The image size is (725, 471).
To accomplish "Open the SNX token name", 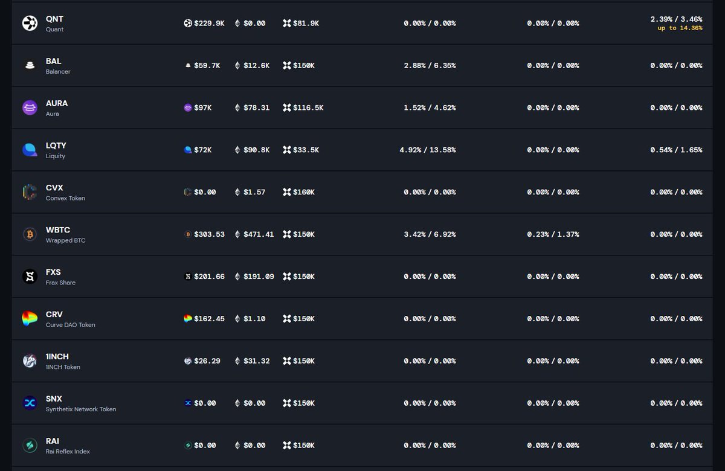I will pyautogui.click(x=54, y=399).
